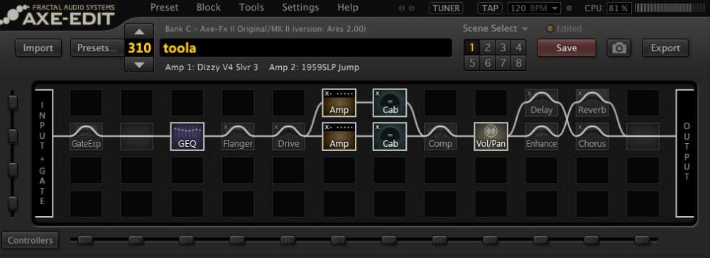Select scene 1

click(x=472, y=47)
